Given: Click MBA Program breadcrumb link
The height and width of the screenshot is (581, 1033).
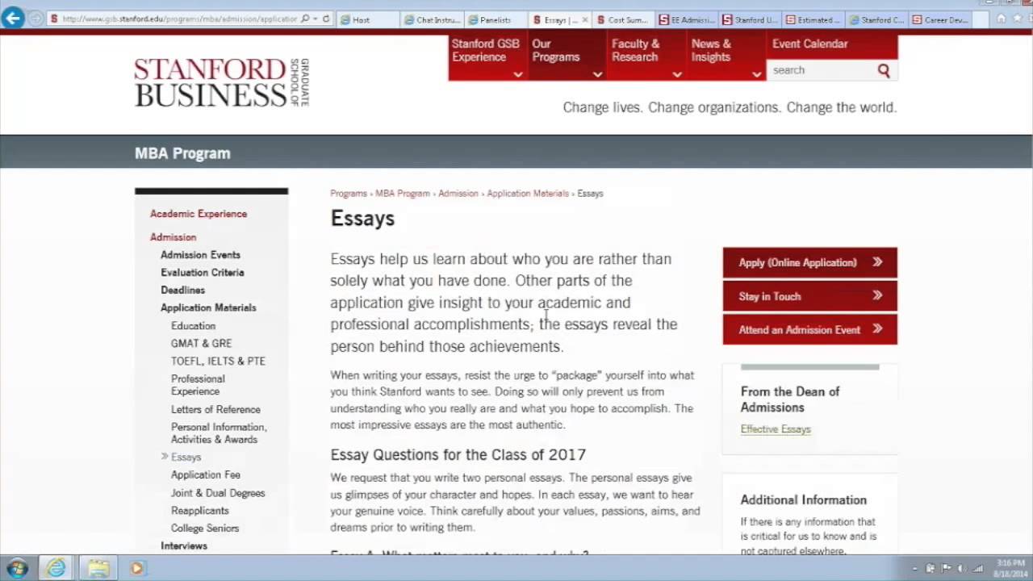Looking at the screenshot, I should point(403,194).
